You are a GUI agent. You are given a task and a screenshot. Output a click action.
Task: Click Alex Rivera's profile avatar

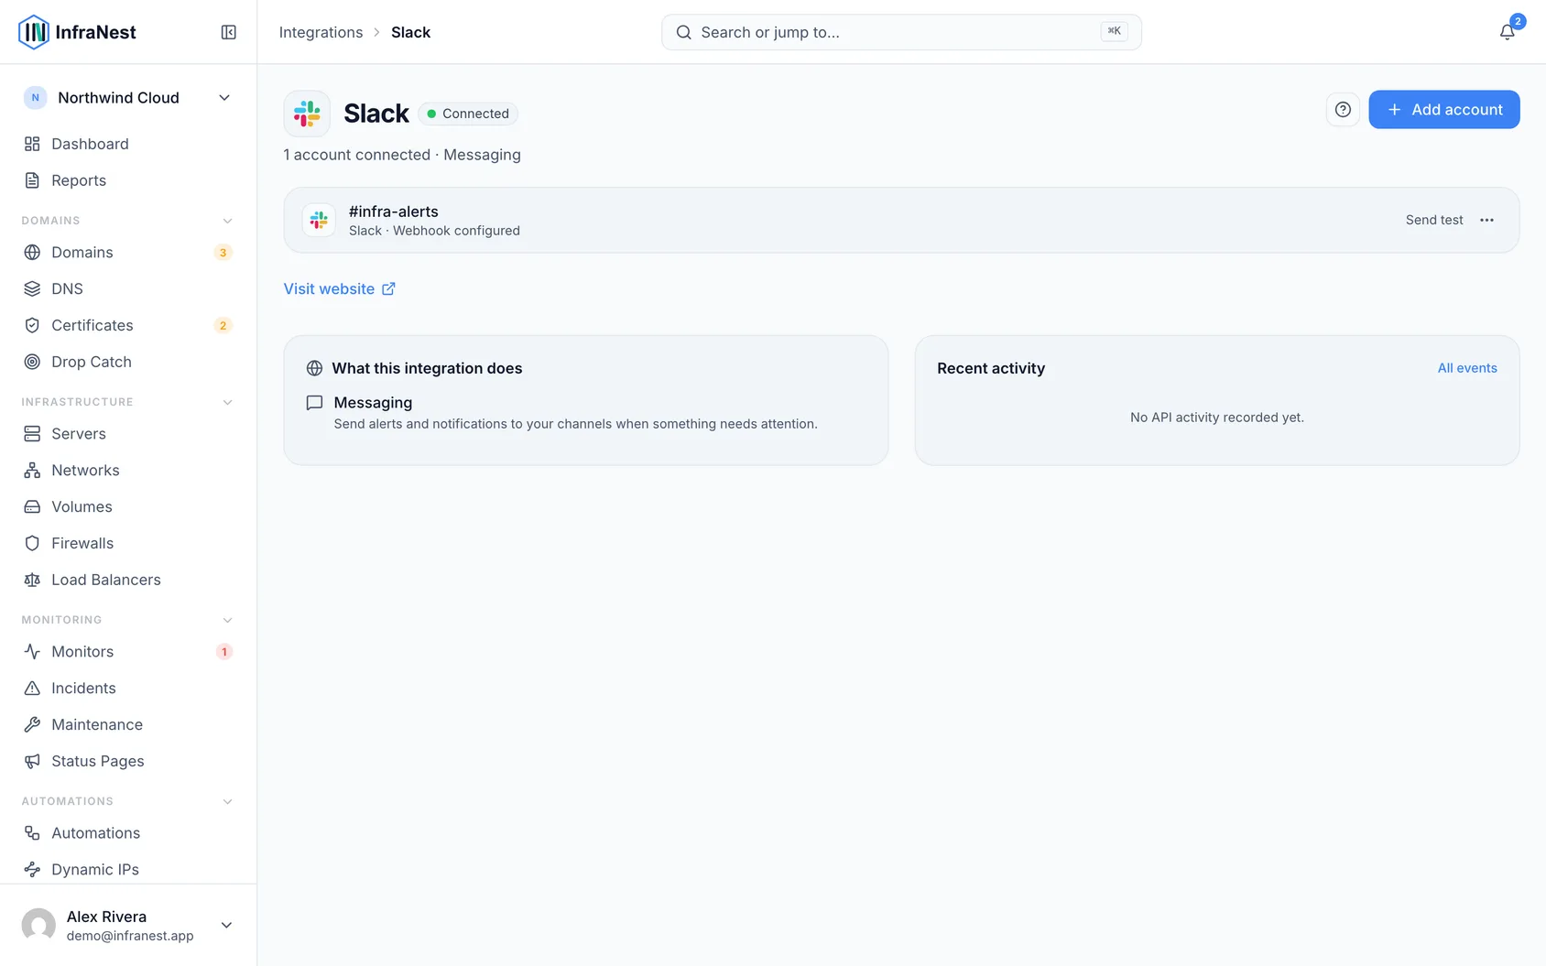point(38,925)
